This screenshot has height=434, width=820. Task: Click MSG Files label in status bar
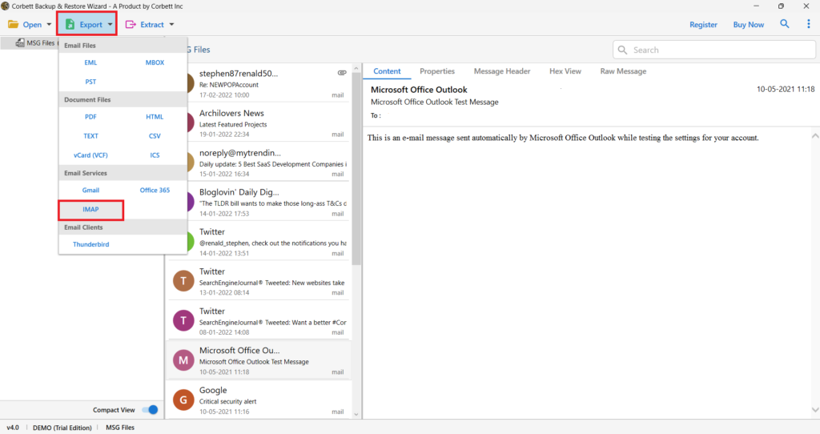click(x=120, y=428)
